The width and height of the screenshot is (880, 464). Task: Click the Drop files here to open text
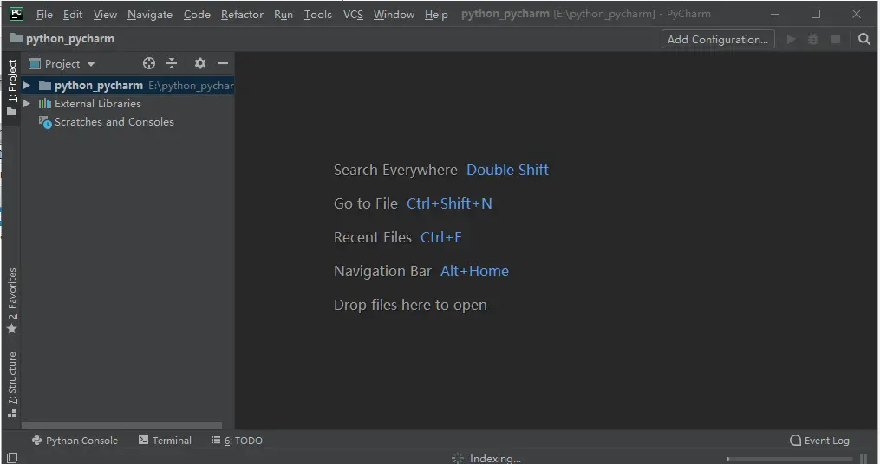[410, 305]
